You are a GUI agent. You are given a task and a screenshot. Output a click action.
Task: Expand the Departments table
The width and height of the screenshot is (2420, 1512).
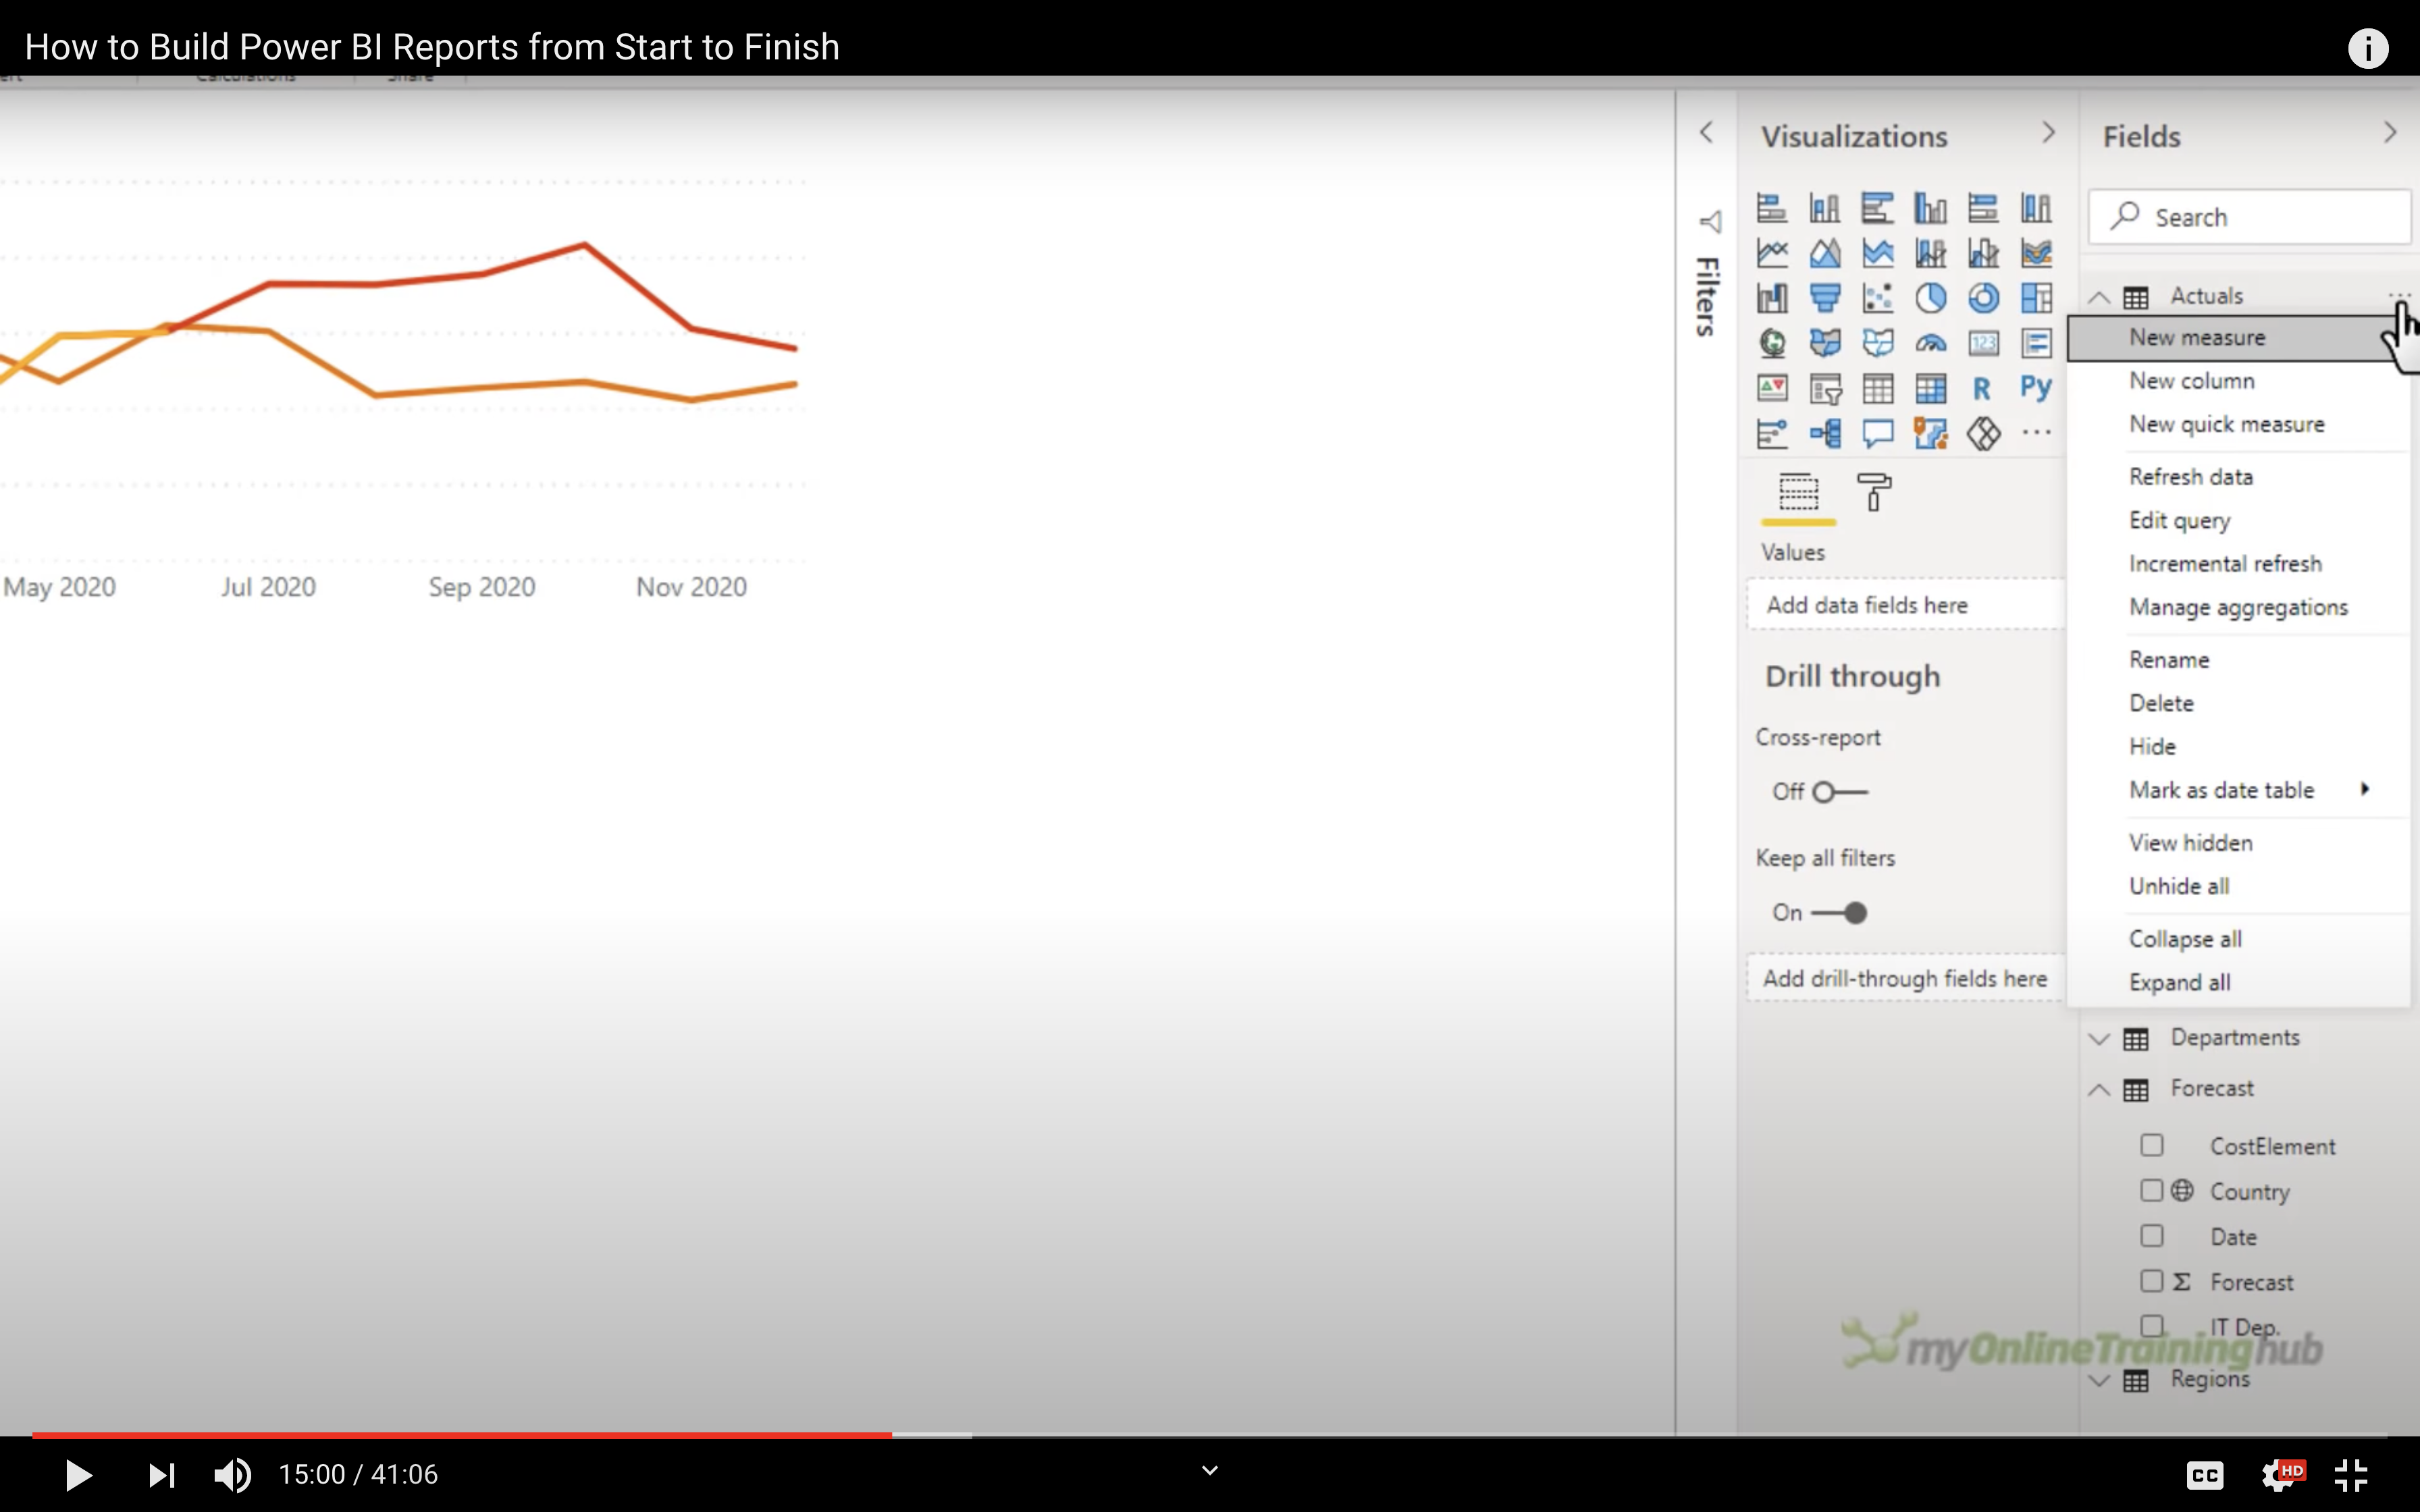click(x=2099, y=1038)
